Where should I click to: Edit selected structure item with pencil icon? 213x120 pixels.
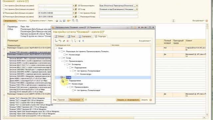tap(64, 41)
